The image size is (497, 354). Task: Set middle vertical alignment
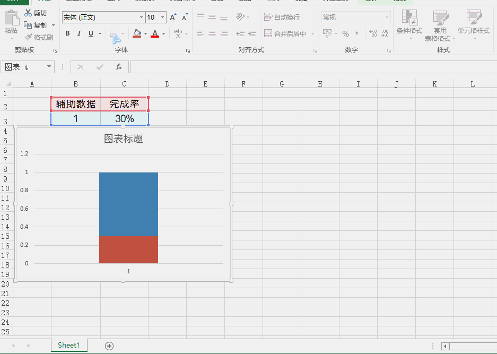pos(212,16)
